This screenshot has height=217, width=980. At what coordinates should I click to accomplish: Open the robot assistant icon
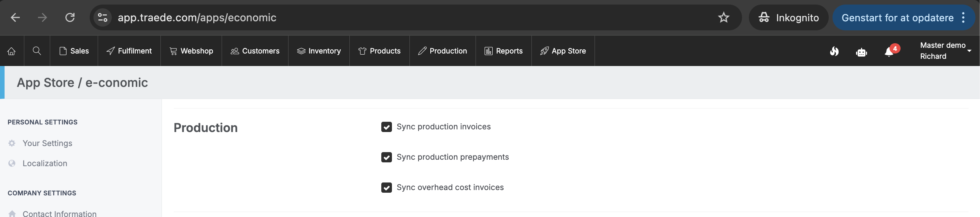click(861, 52)
